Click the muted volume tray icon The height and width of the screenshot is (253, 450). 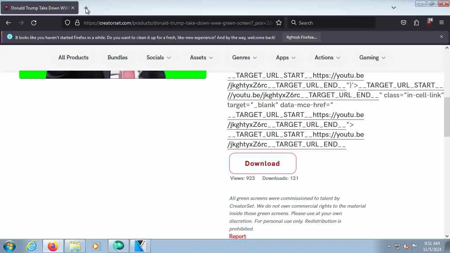pyautogui.click(x=406, y=246)
